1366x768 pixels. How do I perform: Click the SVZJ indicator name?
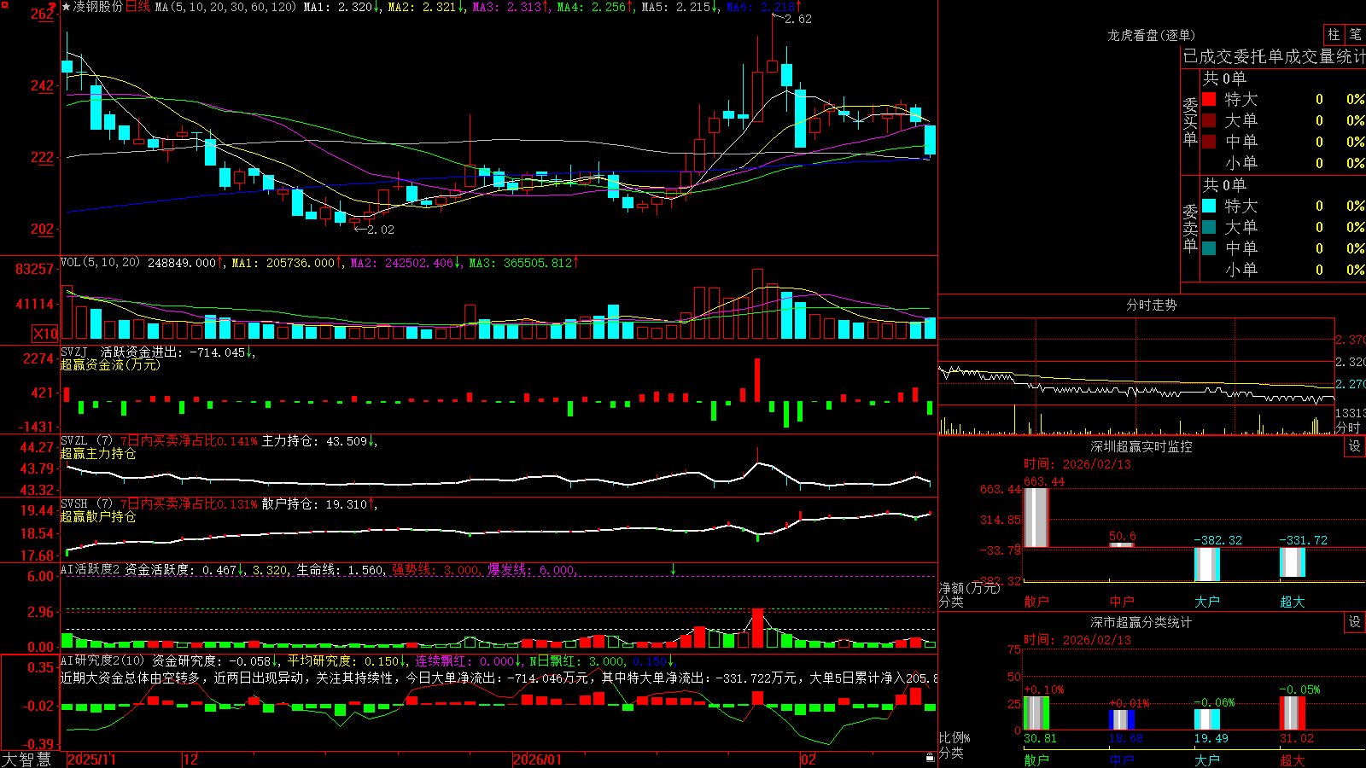[73, 352]
